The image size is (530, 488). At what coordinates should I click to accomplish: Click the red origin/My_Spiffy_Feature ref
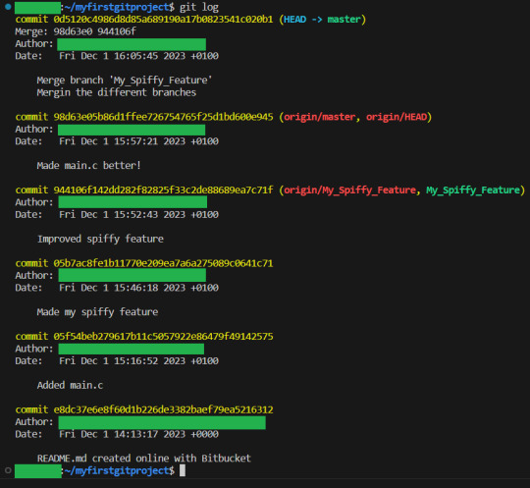pos(349,190)
